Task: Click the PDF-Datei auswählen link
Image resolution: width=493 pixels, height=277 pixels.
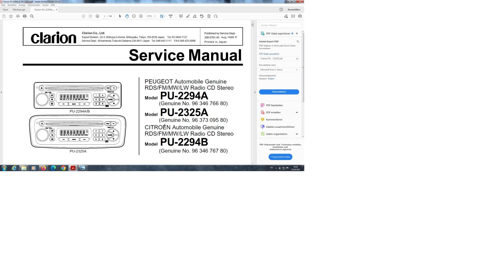Action: coord(269,54)
